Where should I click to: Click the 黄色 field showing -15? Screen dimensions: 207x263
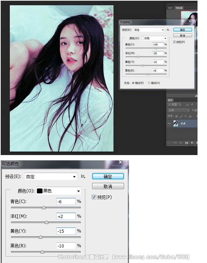(x=66, y=231)
